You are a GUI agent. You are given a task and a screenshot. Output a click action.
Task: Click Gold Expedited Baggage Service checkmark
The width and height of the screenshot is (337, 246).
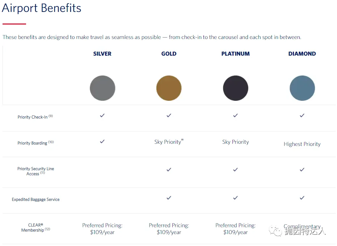click(169, 198)
